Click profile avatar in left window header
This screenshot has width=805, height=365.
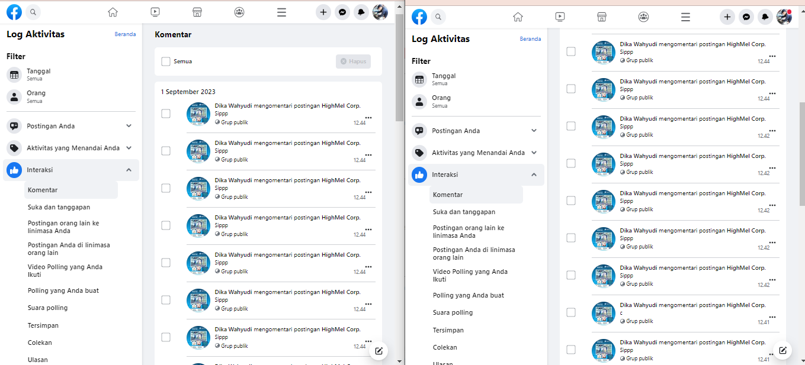[x=380, y=12]
